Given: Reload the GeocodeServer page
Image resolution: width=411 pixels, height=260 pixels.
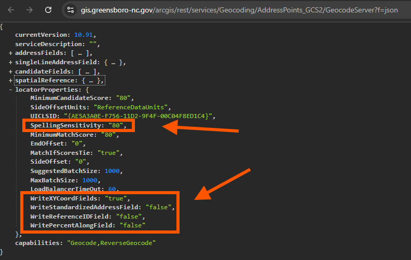Looking at the screenshot, I should coord(48,10).
